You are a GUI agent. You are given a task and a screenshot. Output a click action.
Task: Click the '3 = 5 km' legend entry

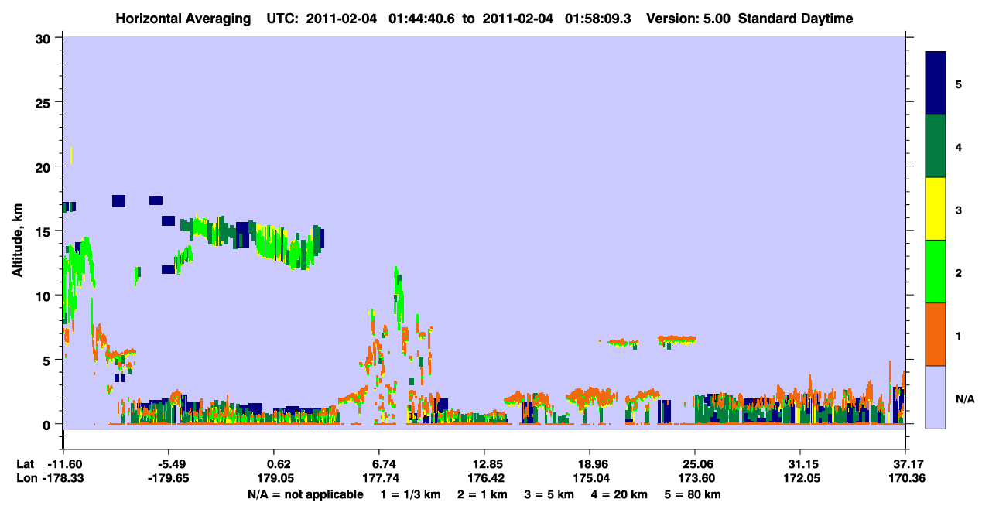pyautogui.click(x=549, y=494)
